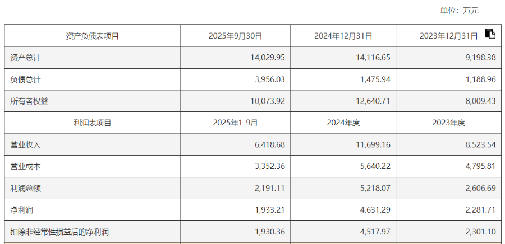The height and width of the screenshot is (244, 505).
Task: Click the 利润表项目 header cell
Action: click(x=92, y=123)
